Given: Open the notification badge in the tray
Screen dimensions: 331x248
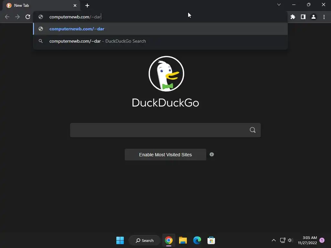Looking at the screenshot, I should click(x=322, y=240).
